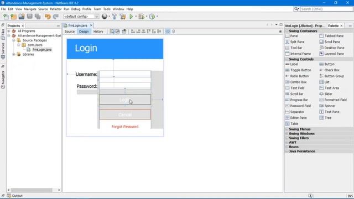Expand the Swing Windows palette section
Screen dimensions: 354x199
(x=287, y=134)
